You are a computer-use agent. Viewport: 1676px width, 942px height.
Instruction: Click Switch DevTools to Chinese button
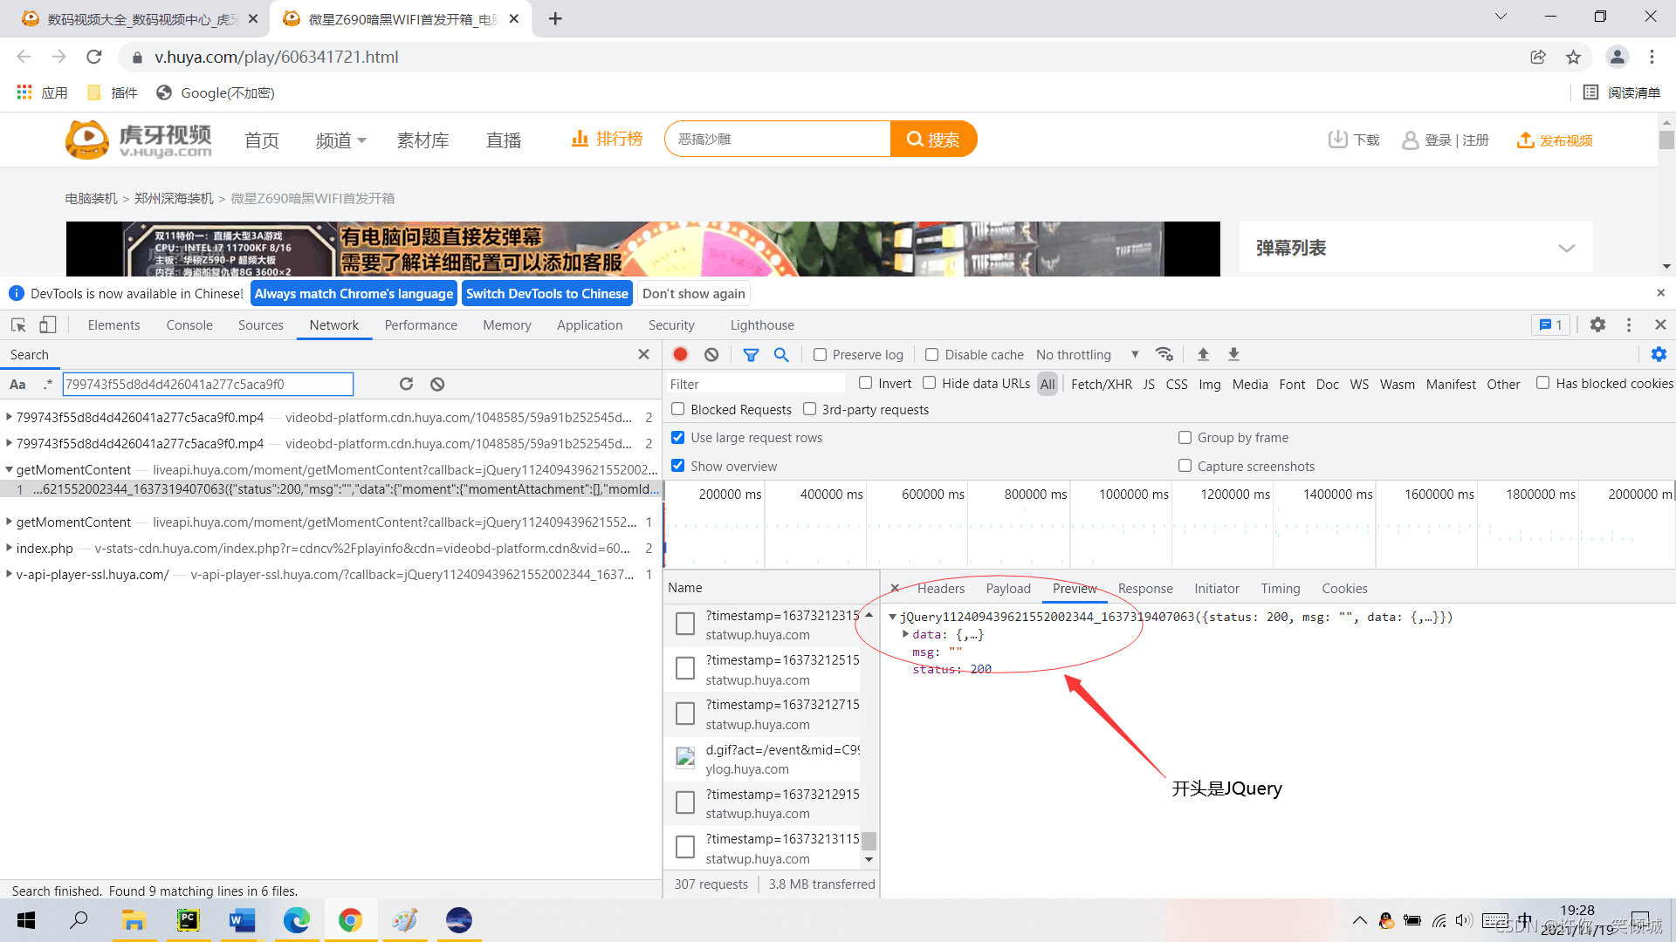pyautogui.click(x=546, y=293)
